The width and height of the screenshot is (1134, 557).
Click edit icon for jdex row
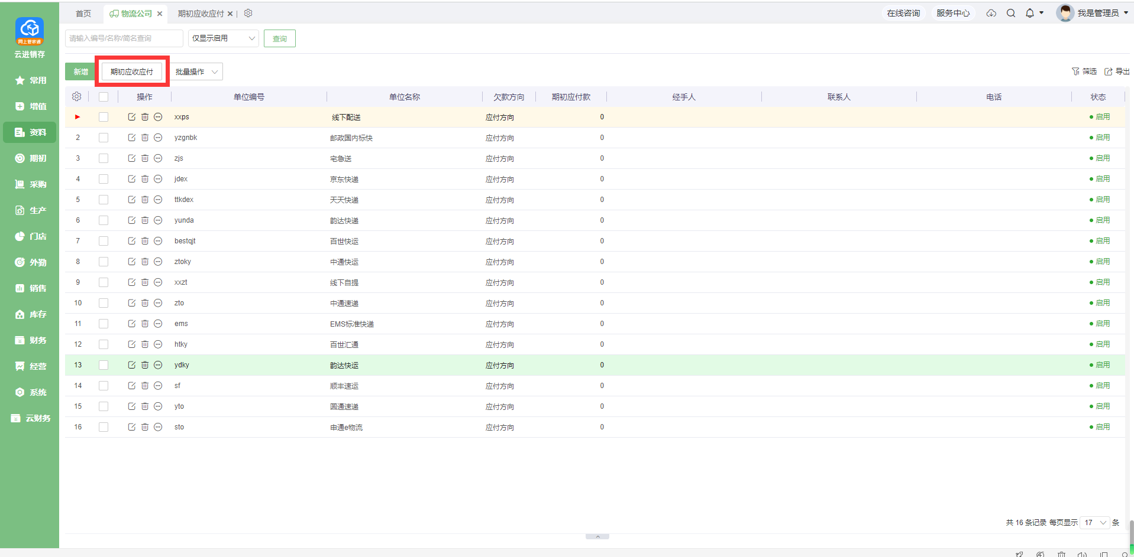tap(132, 179)
